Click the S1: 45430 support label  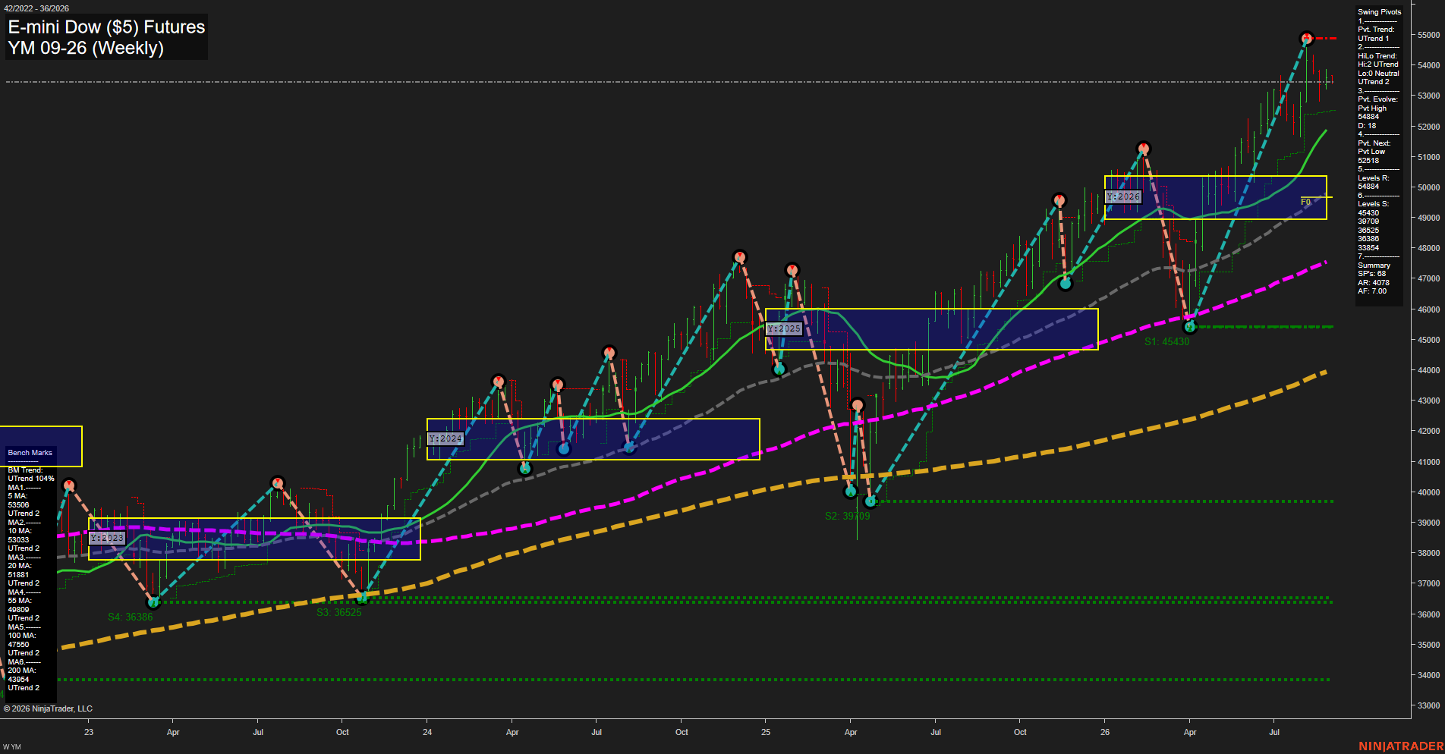point(1167,342)
